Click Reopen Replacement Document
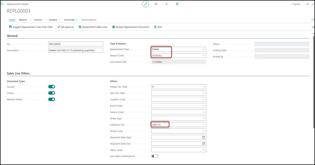The height and width of the screenshot is (165, 315). [131, 27]
